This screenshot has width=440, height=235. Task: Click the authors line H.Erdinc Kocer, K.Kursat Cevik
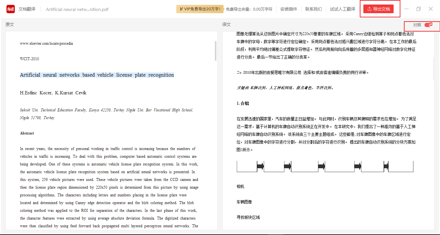(53, 93)
